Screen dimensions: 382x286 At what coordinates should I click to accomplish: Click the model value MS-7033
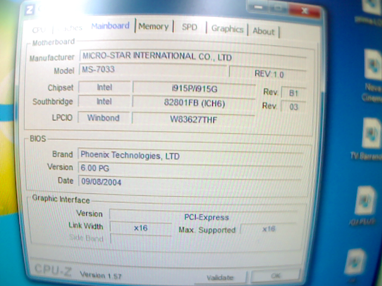click(x=153, y=70)
